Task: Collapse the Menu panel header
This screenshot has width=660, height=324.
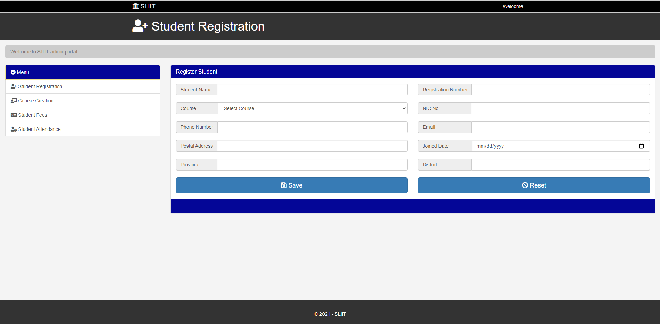Action: [x=82, y=72]
